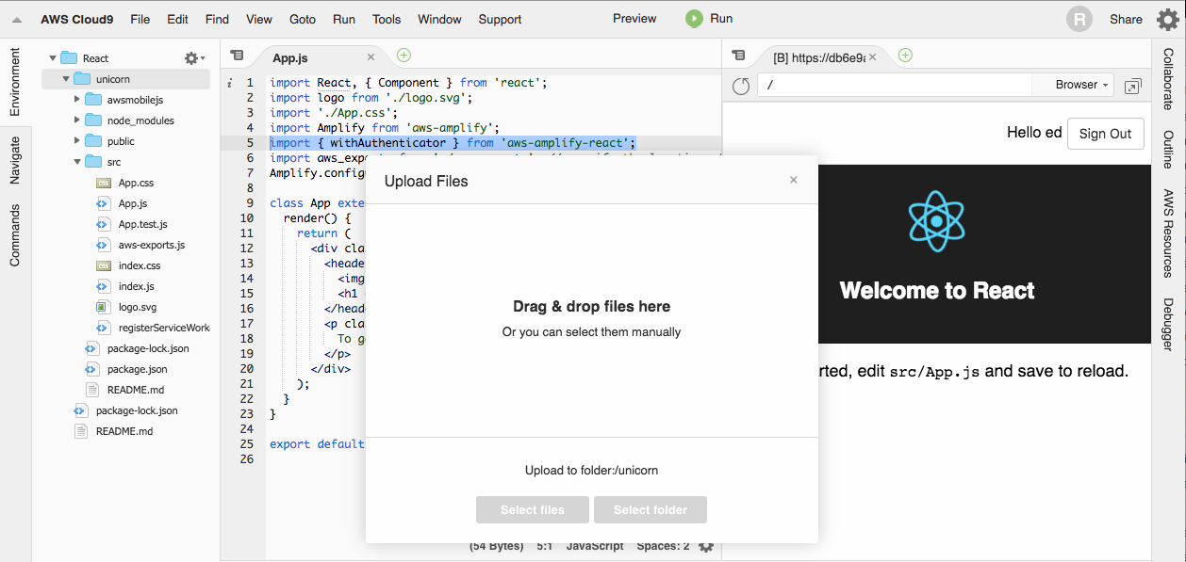Open the Debugger side panel
This screenshot has width=1186, height=562.
(1168, 325)
